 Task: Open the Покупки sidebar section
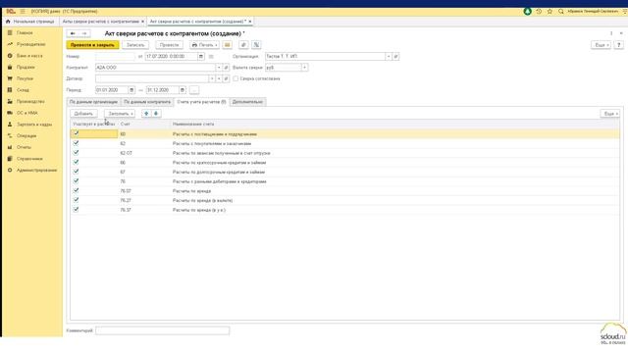(25, 78)
